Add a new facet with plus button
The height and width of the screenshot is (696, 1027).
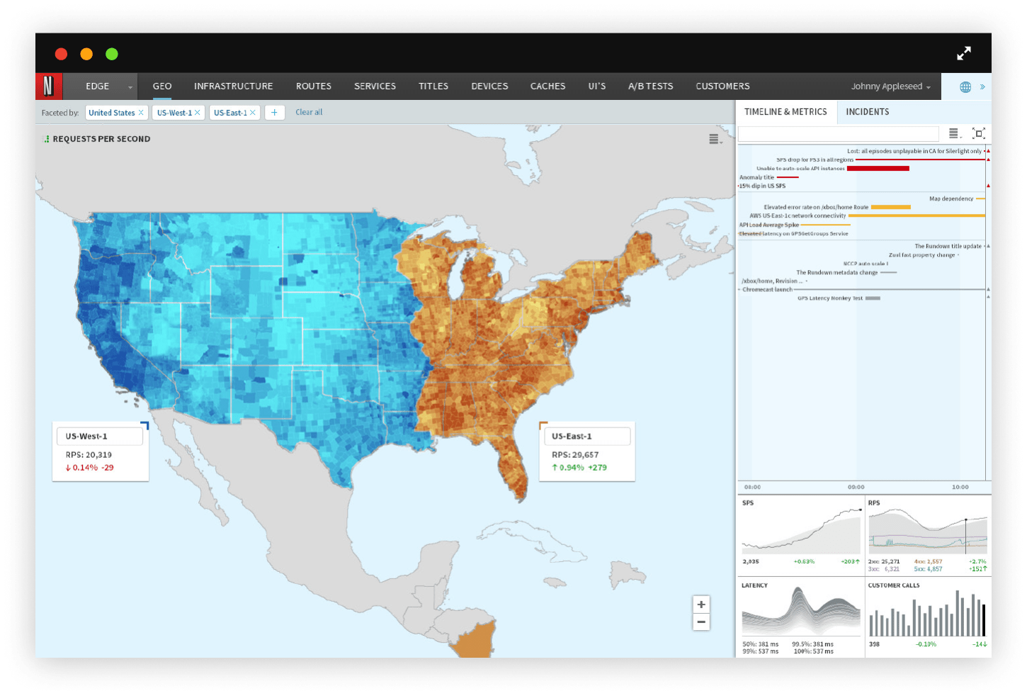[x=275, y=113]
